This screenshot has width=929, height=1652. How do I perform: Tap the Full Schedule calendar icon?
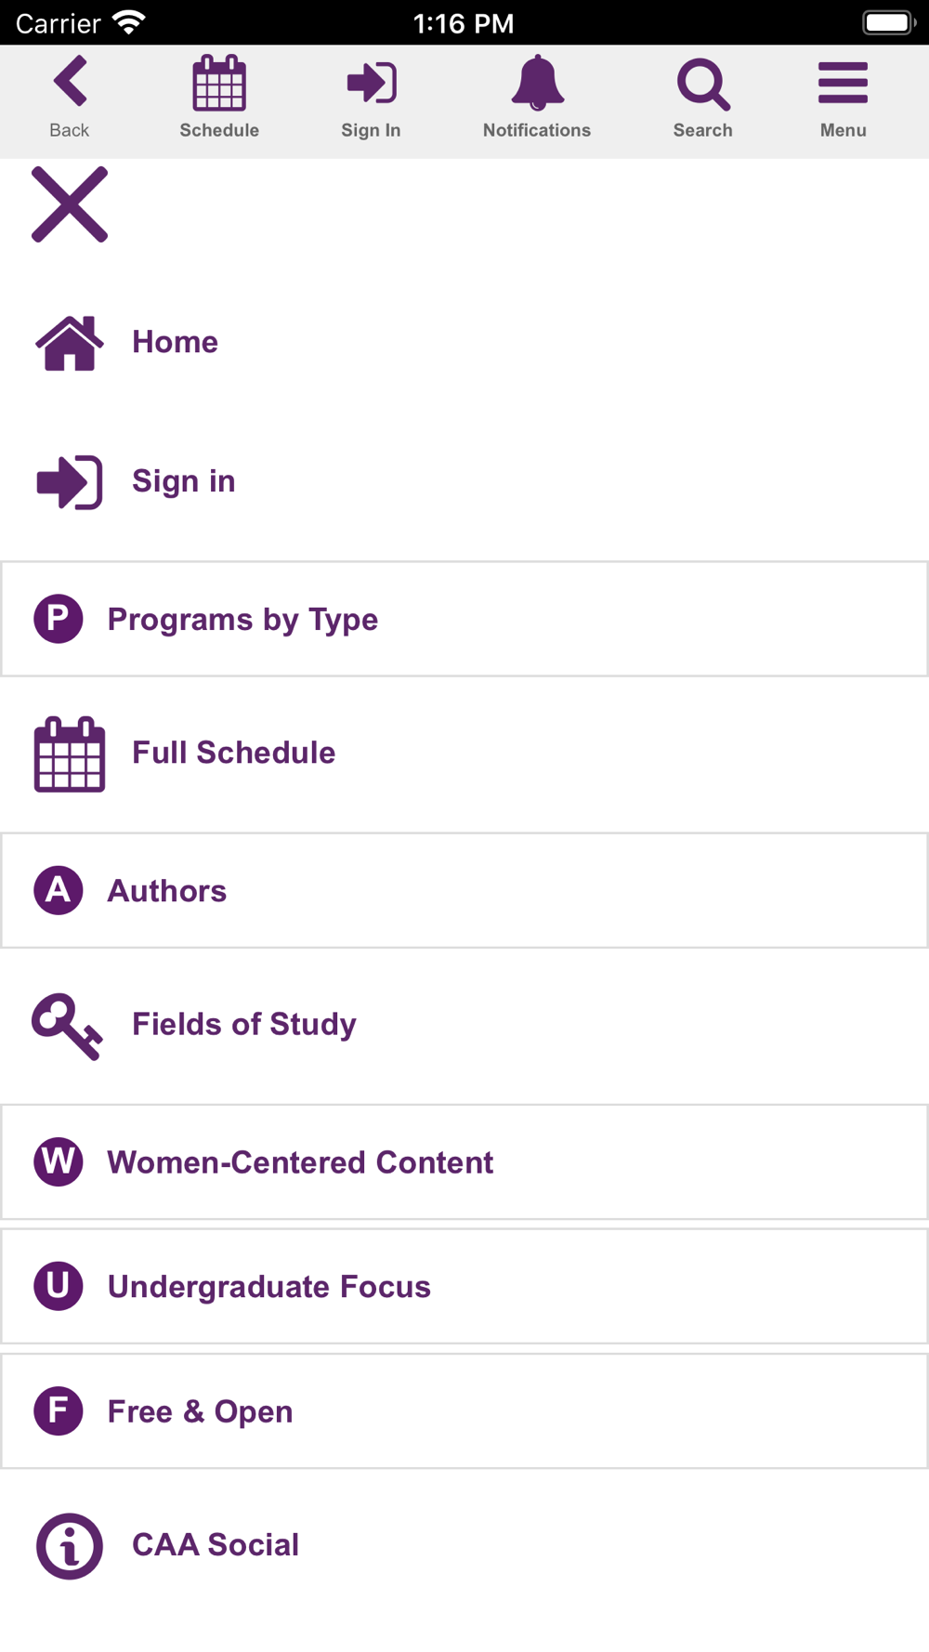tap(70, 754)
